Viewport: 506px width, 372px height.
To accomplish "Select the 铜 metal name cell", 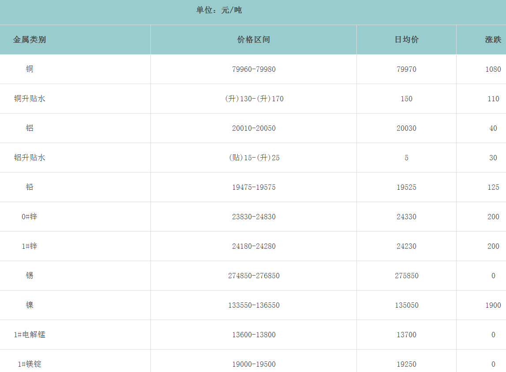I will pyautogui.click(x=30, y=69).
